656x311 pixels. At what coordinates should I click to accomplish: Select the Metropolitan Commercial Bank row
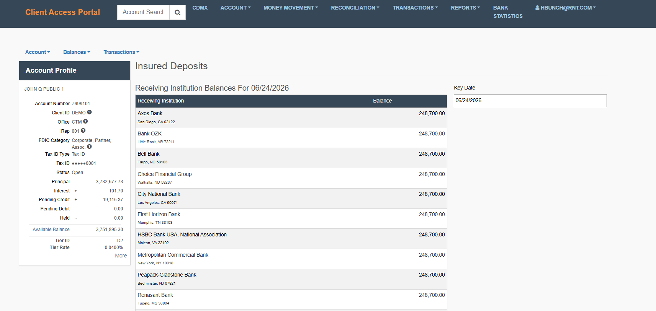[x=291, y=259]
